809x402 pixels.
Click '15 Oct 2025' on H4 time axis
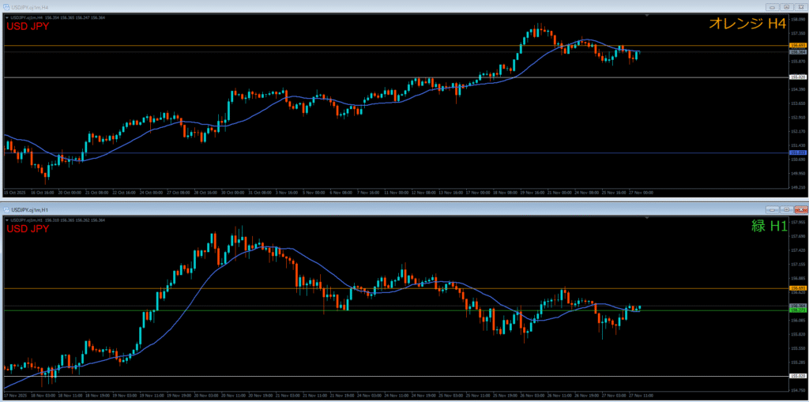14,192
